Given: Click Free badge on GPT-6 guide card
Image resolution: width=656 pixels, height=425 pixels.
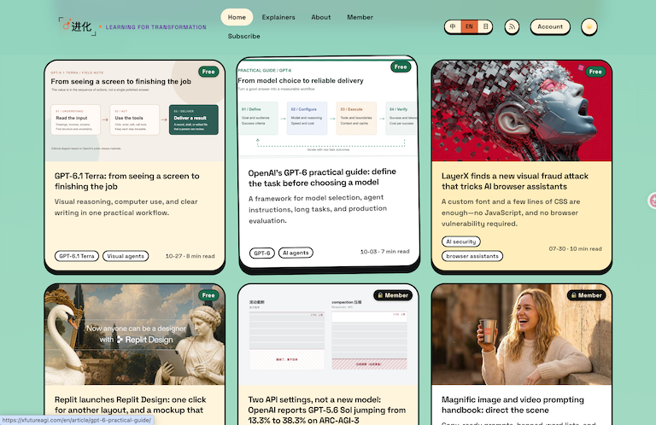Looking at the screenshot, I should (x=401, y=67).
